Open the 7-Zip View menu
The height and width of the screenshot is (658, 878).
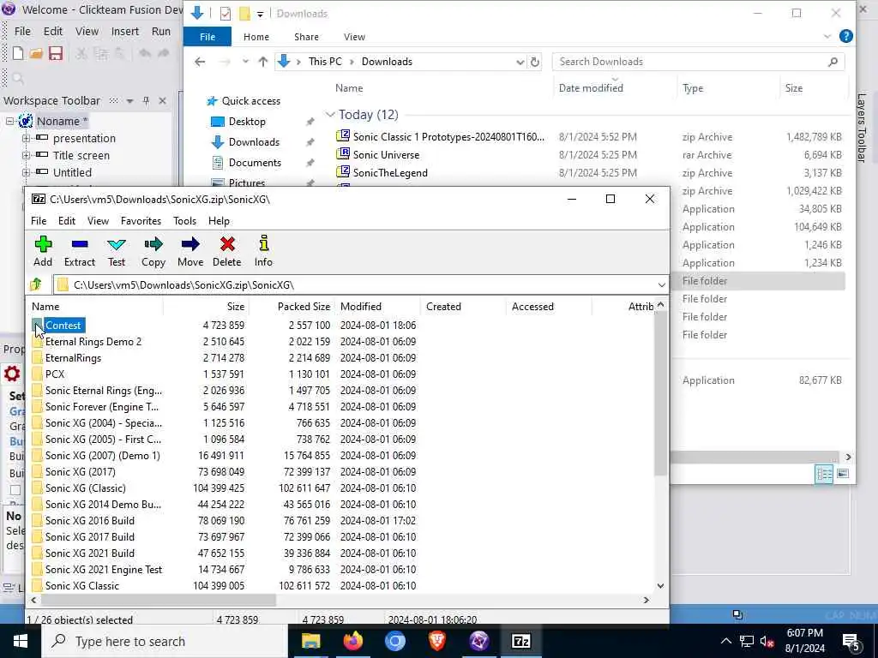pyautogui.click(x=98, y=221)
